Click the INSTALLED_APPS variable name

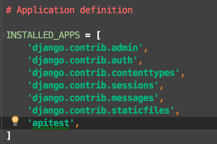43,35
